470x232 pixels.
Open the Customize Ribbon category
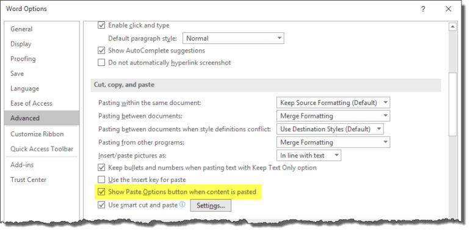pyautogui.click(x=37, y=134)
